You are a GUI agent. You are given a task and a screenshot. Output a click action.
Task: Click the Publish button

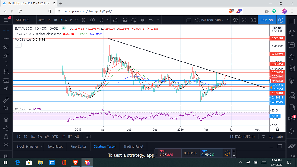[x=267, y=20]
